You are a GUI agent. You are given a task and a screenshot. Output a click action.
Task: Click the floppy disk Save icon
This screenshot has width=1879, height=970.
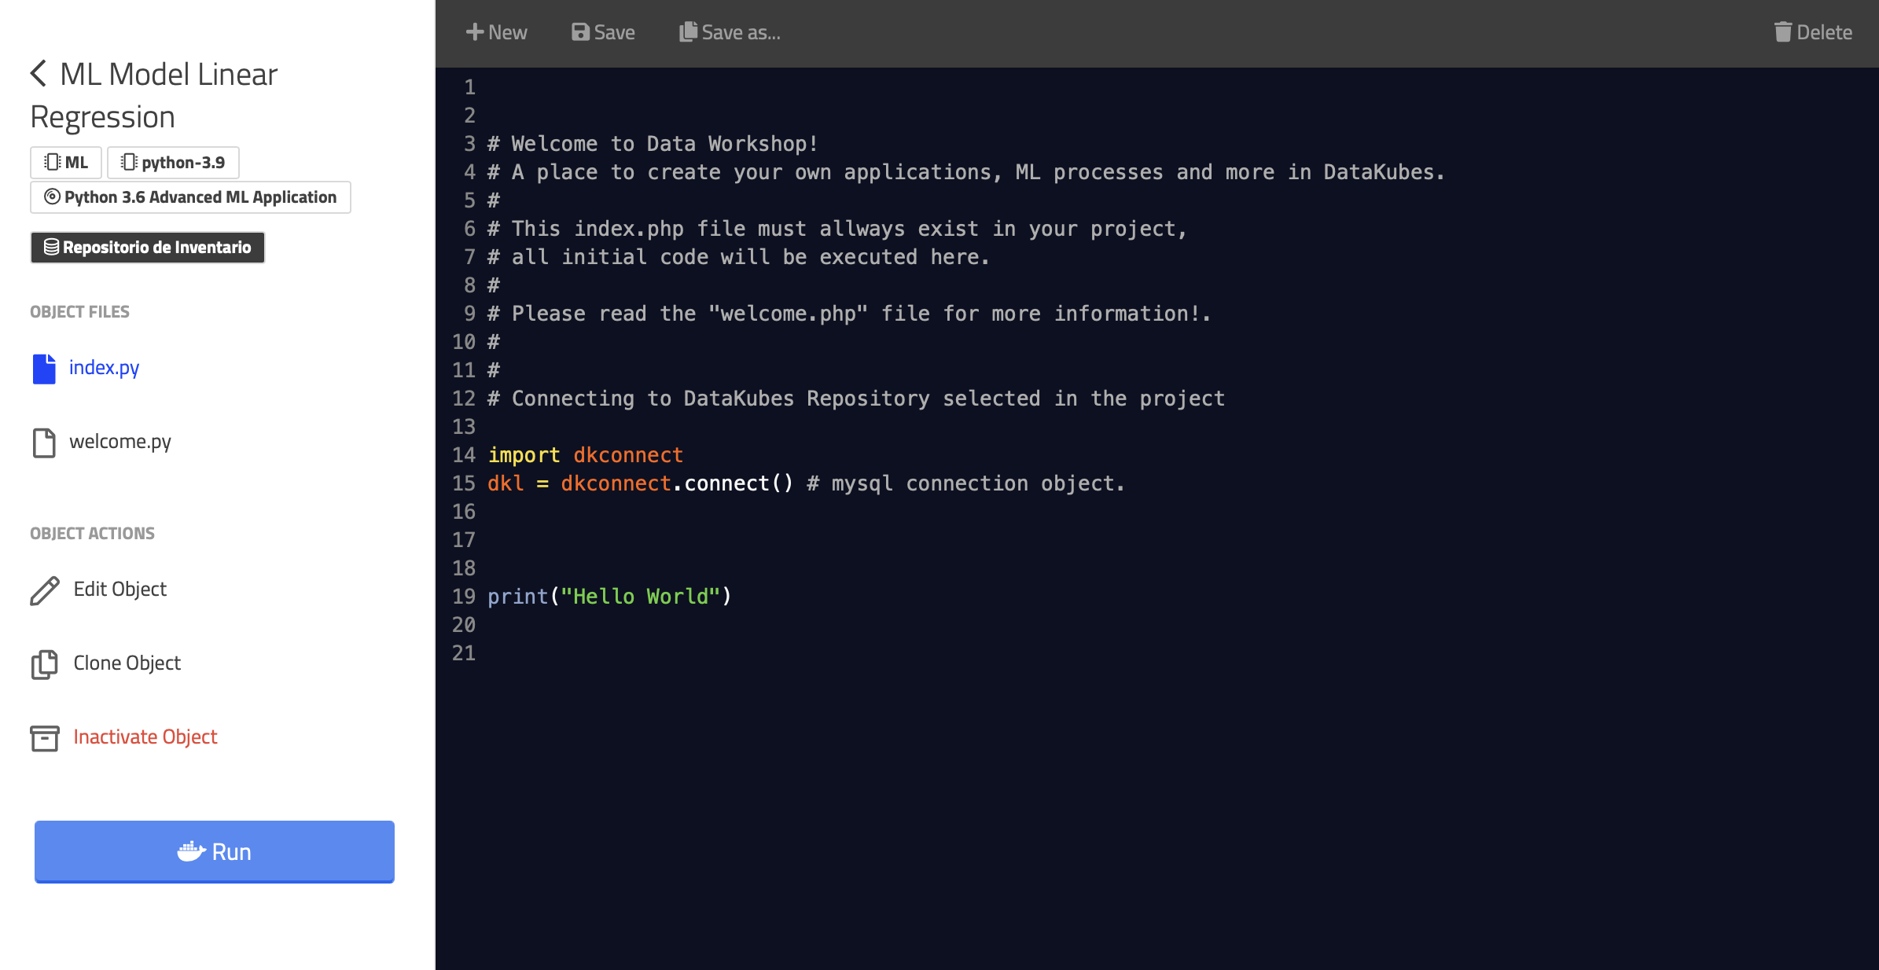[x=580, y=32]
